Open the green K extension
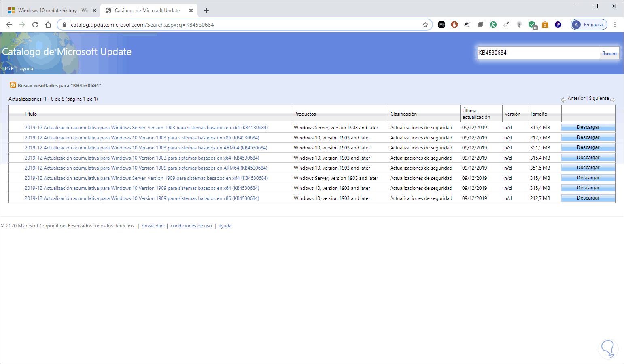The image size is (624, 364). click(493, 25)
